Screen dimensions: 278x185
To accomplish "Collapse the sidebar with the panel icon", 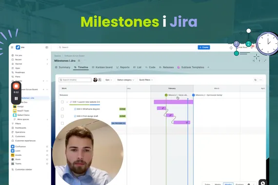I will (x=47, y=47).
